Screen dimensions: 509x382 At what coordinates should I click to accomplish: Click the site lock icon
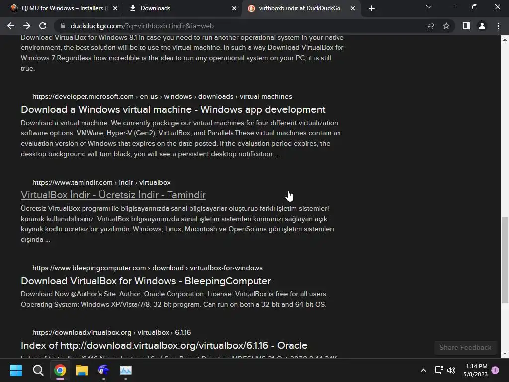click(63, 26)
